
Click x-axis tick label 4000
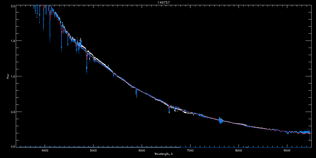pyautogui.click(x=45, y=150)
